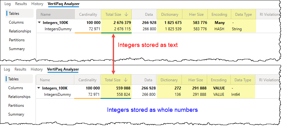Select Partitions in the upper sidebar
The image size is (282, 126).
17,40
